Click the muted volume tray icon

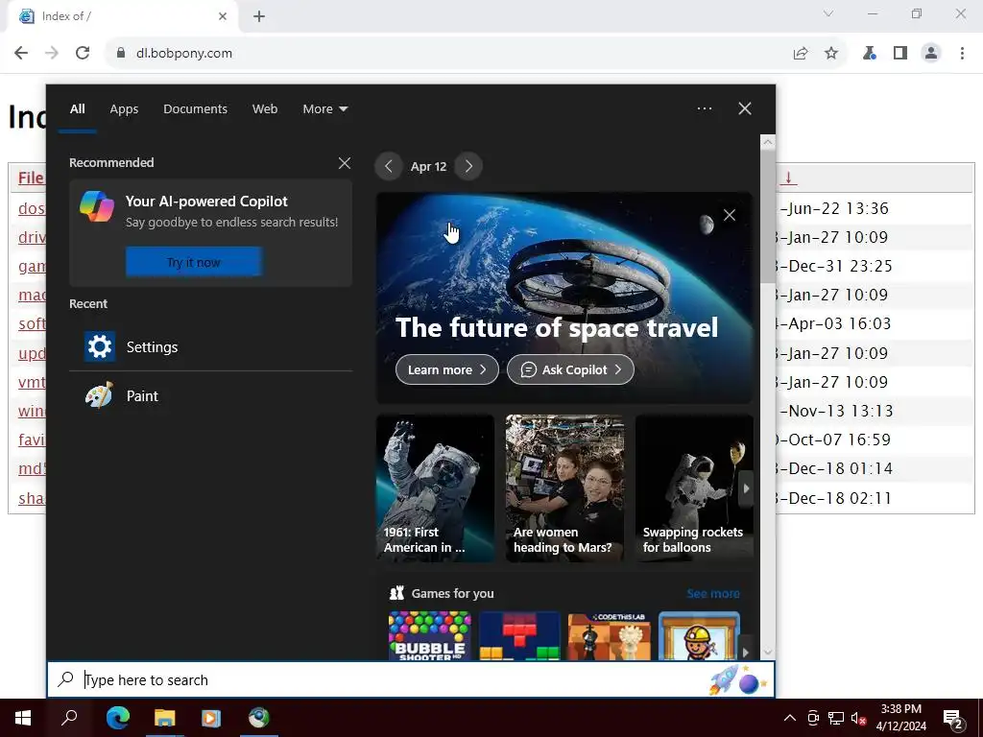click(858, 718)
